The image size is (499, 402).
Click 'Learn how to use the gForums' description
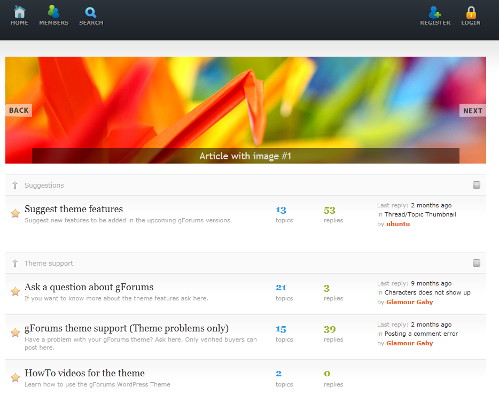[x=97, y=384]
